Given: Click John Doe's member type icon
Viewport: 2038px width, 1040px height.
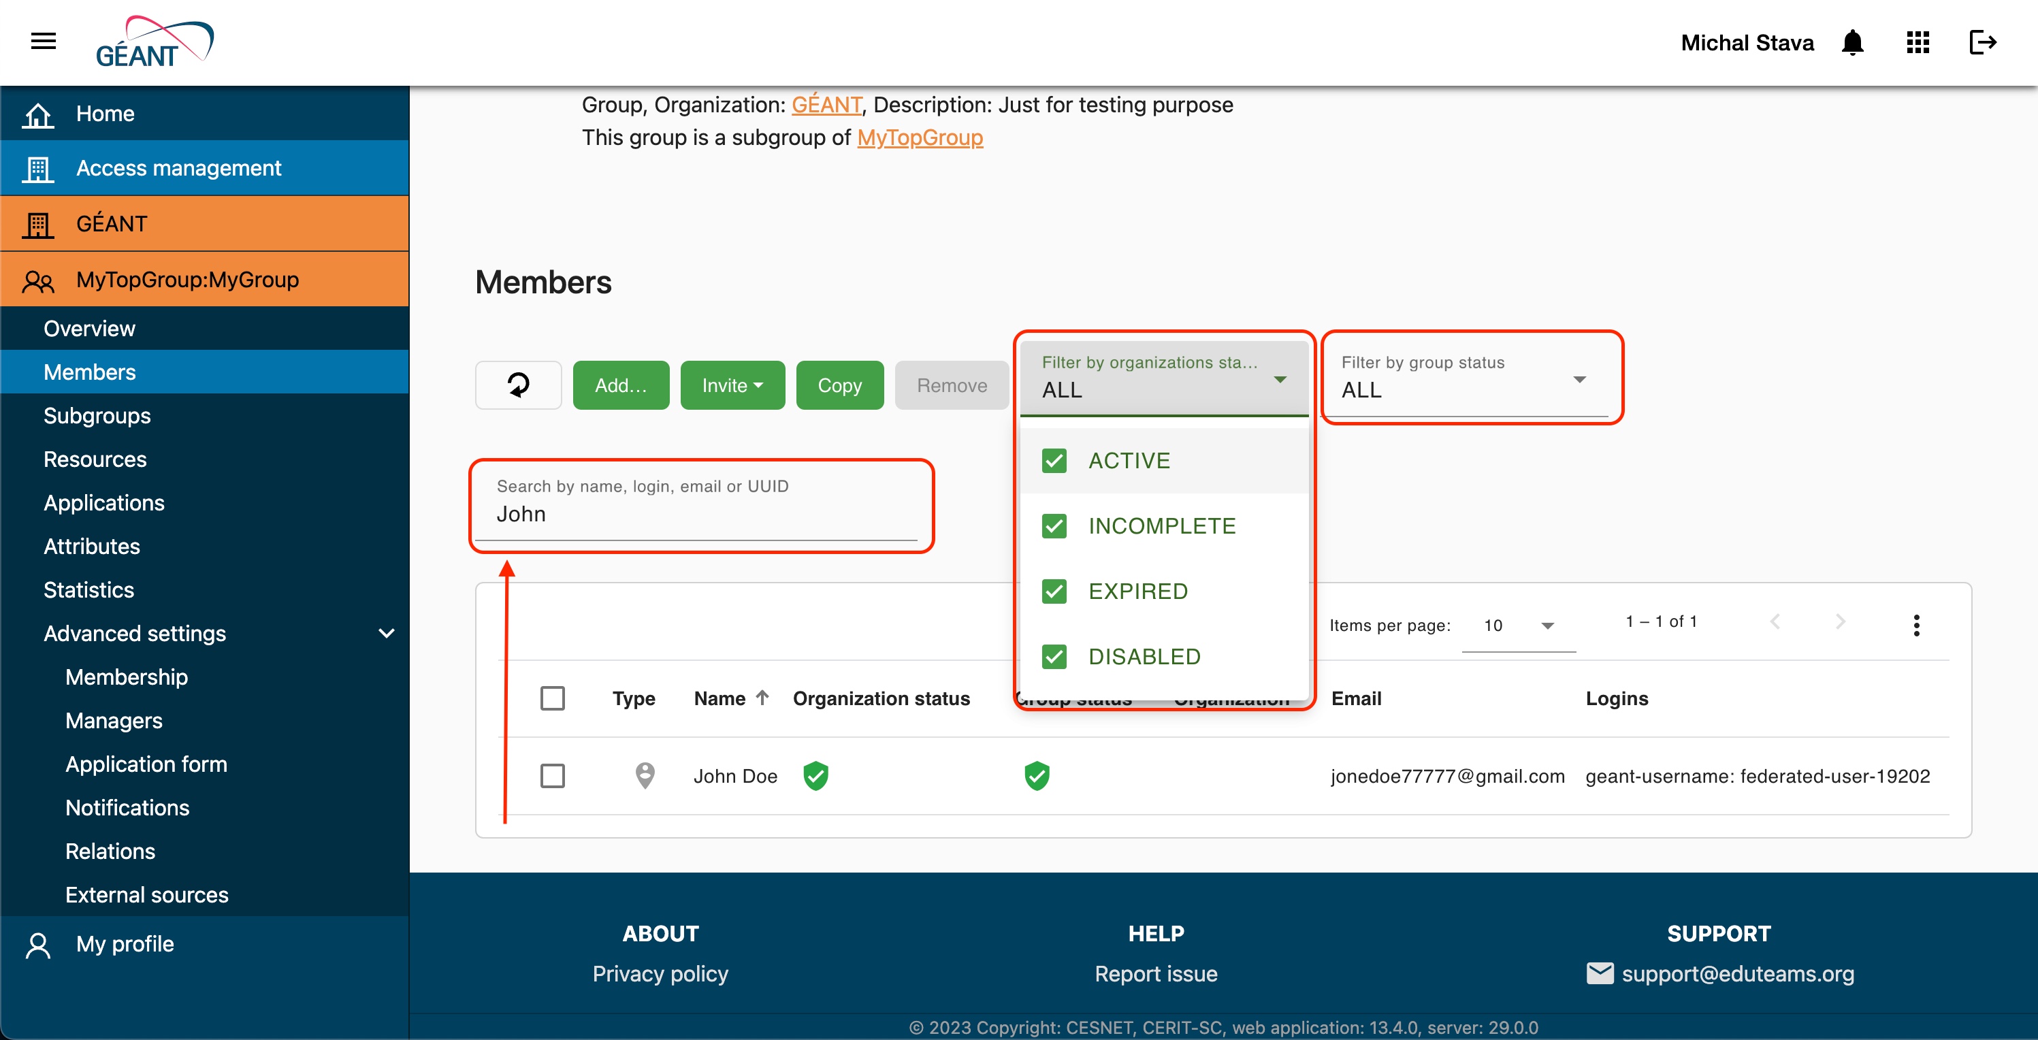Looking at the screenshot, I should coord(645,776).
